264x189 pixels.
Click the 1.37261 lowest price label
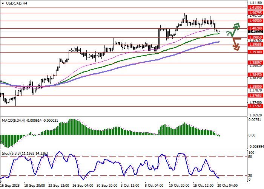click(x=255, y=106)
